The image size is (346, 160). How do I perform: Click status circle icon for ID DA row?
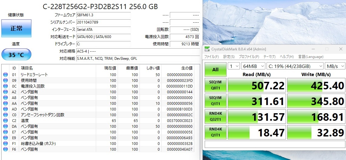(5, 126)
